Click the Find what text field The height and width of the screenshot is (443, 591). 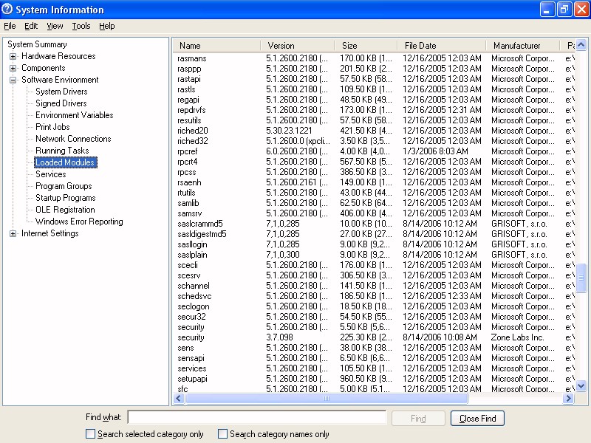(x=256, y=418)
